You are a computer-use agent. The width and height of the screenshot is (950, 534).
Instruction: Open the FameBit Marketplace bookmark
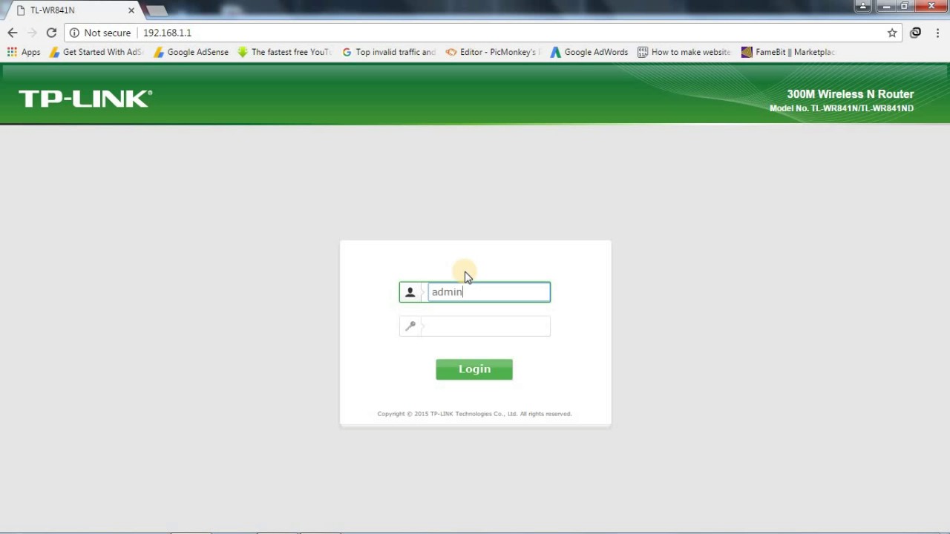coord(788,52)
